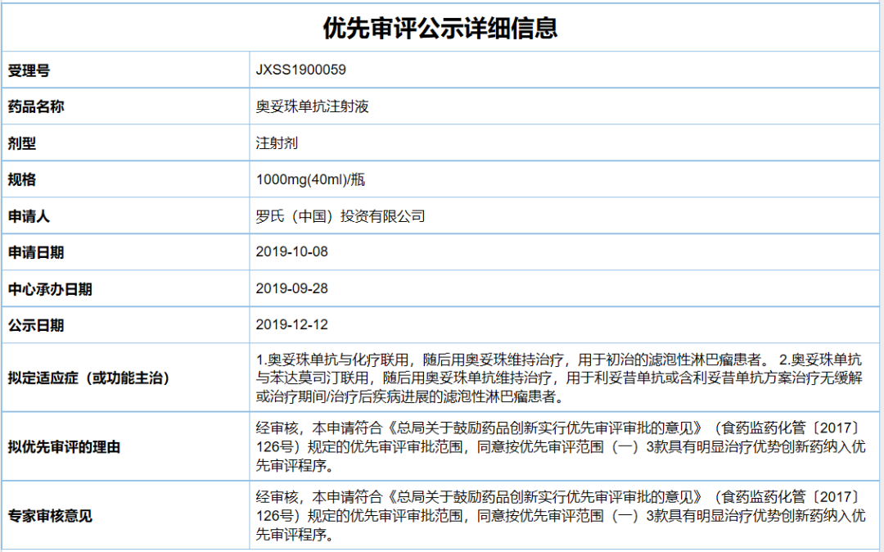Screen dimensions: 884x552
Task: Click the 拟定适应症（或功能主治） label
Action: click(89, 378)
